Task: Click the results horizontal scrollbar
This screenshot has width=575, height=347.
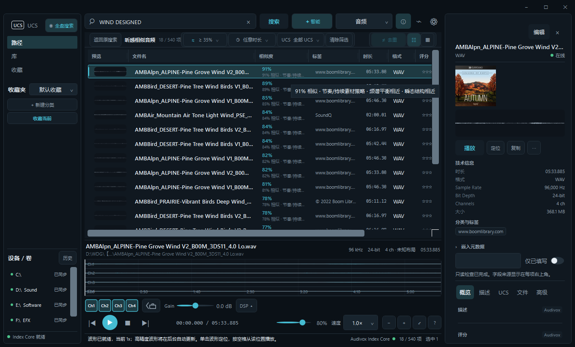Action: [226, 233]
